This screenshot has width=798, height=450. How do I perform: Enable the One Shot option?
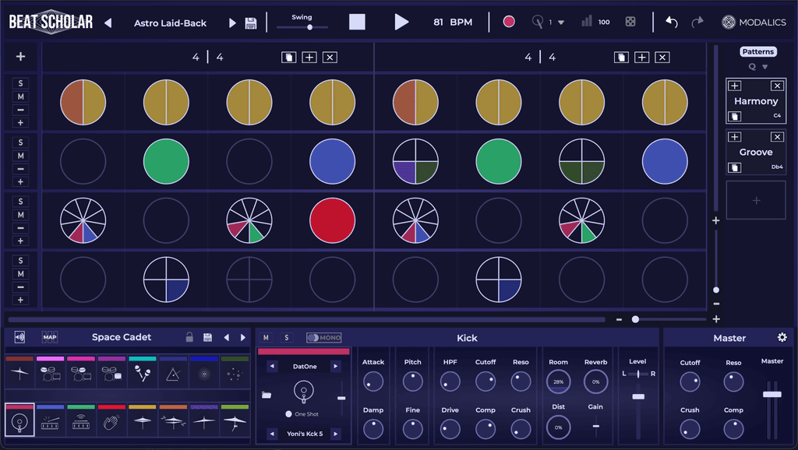click(x=289, y=414)
